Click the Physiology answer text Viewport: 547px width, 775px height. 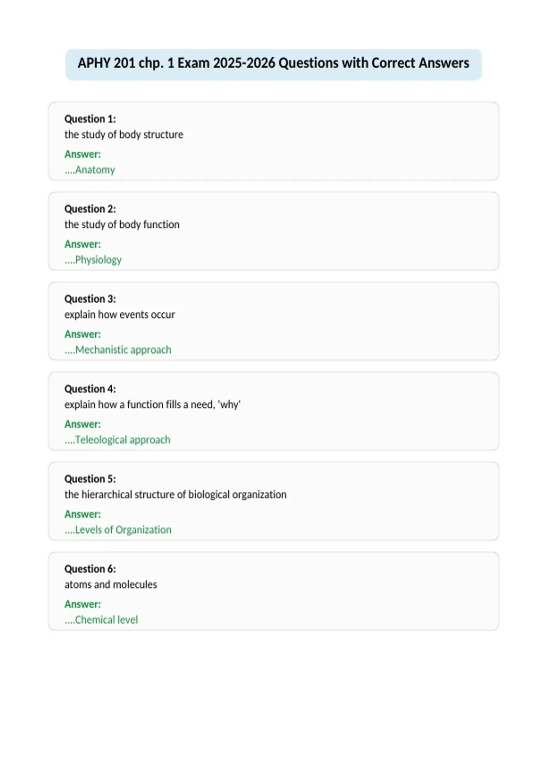click(93, 259)
